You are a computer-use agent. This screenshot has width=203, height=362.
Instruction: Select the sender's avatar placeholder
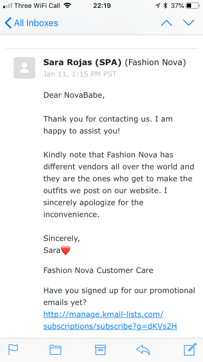(24, 68)
